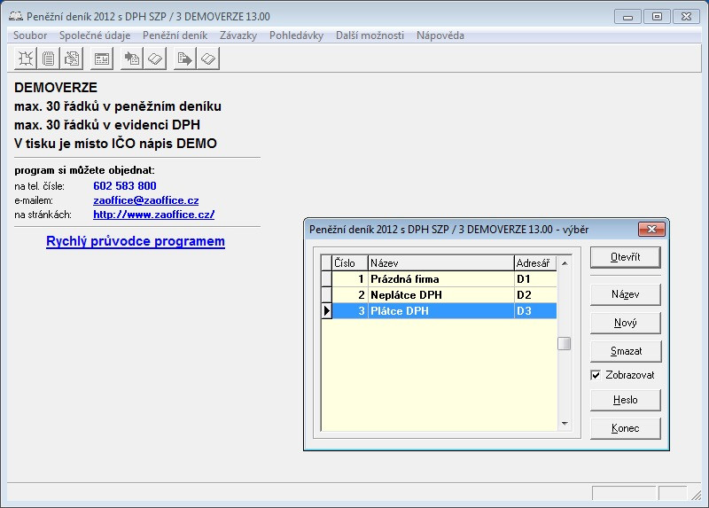This screenshot has height=508, width=709.
Task: Open the Společné údaje menu
Action: point(95,35)
